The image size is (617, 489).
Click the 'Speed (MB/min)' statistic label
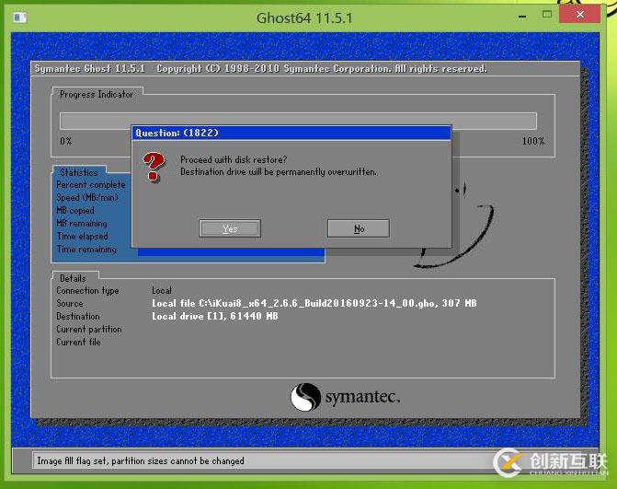pos(87,197)
